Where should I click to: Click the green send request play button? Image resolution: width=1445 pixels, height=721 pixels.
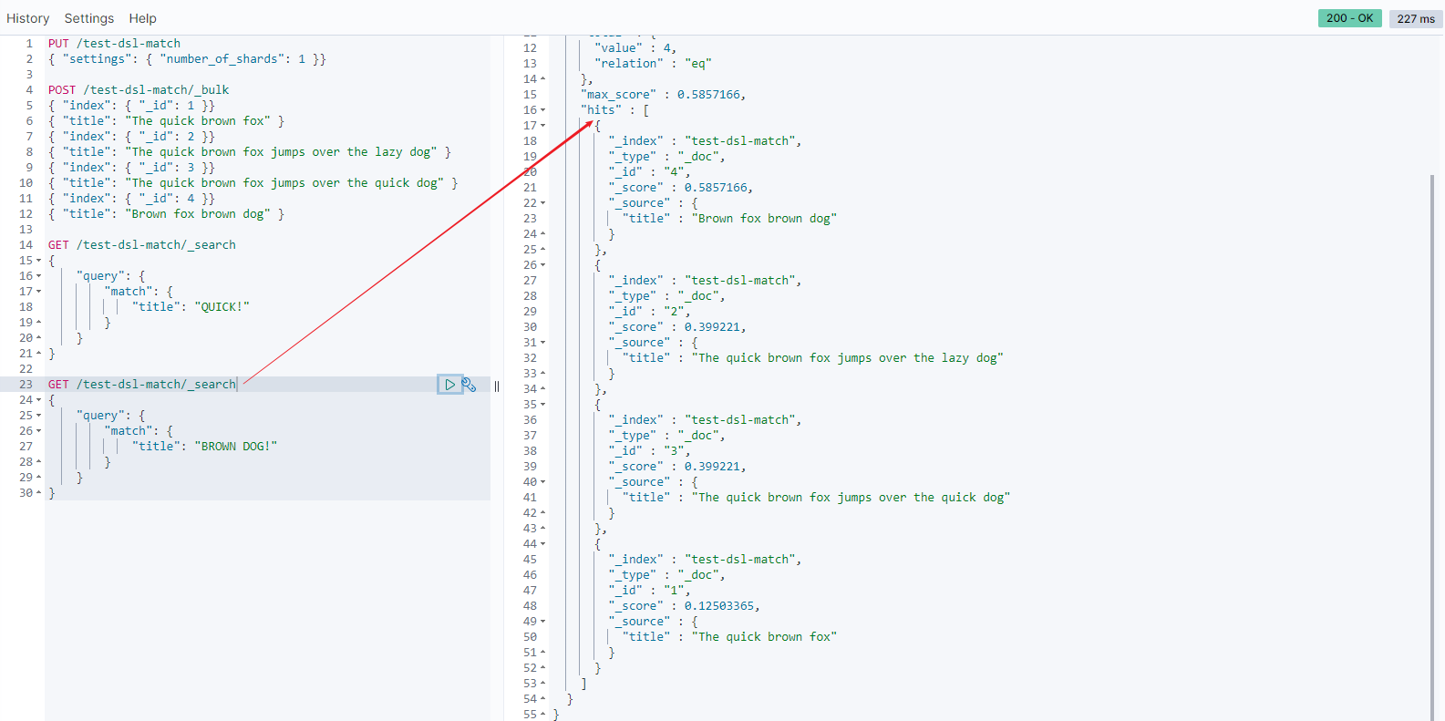449,385
